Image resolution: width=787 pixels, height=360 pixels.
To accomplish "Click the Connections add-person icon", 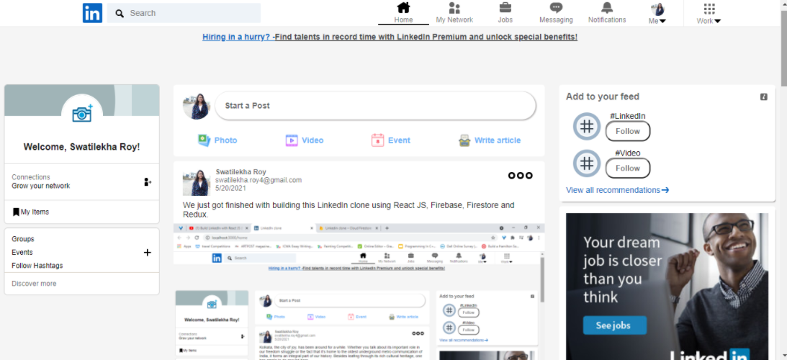I will coord(148,181).
